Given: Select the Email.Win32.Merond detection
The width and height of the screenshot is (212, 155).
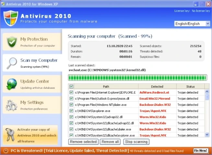Looking at the screenshot, I should tap(155, 99).
